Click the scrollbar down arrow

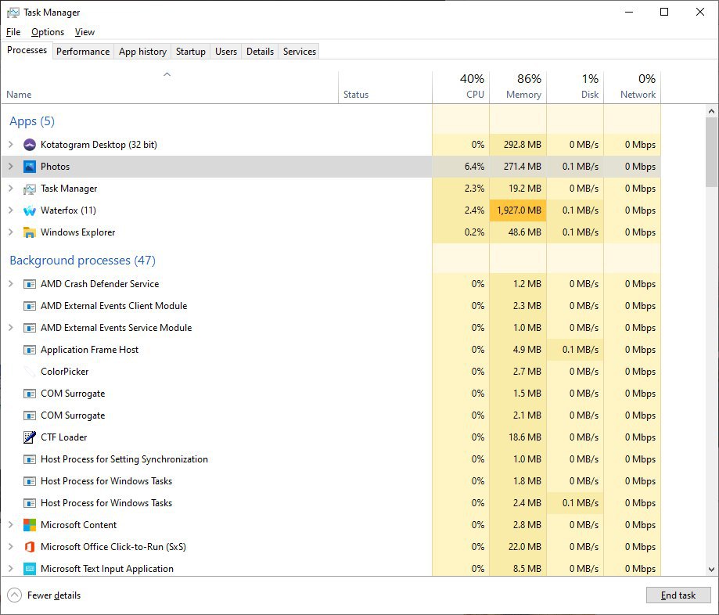click(711, 570)
